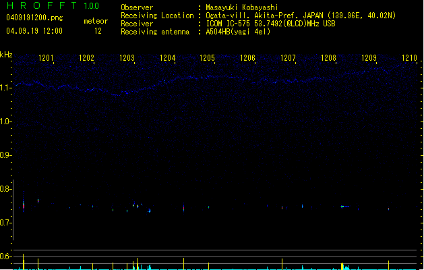The image size is (424, 270).
Task: Click the 1207 time axis marker
Action: [x=288, y=57]
